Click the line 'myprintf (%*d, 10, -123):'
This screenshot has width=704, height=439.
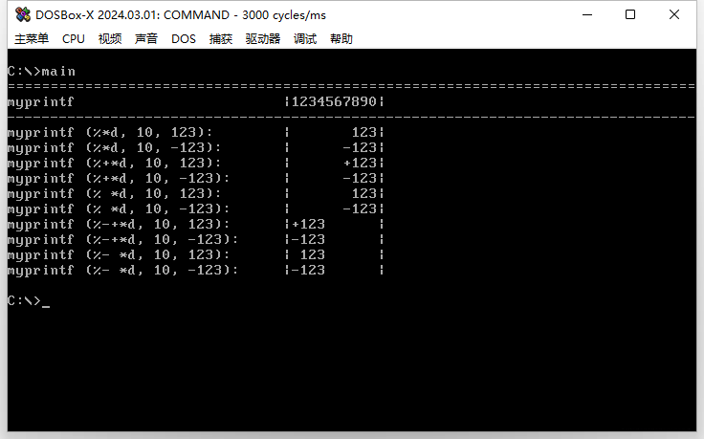coord(115,147)
